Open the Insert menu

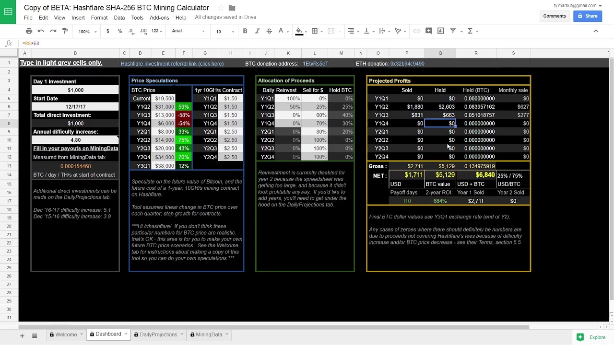78,18
